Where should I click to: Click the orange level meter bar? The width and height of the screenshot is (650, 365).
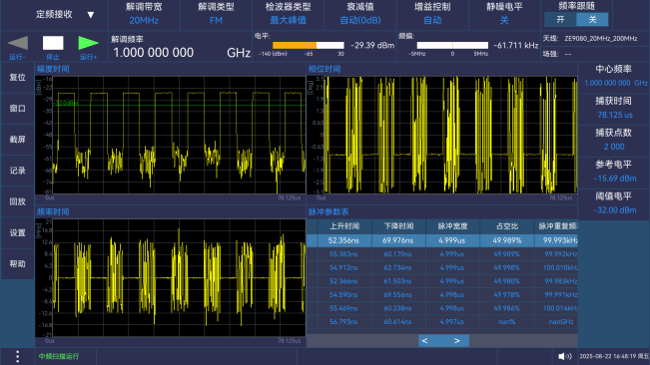click(x=308, y=45)
